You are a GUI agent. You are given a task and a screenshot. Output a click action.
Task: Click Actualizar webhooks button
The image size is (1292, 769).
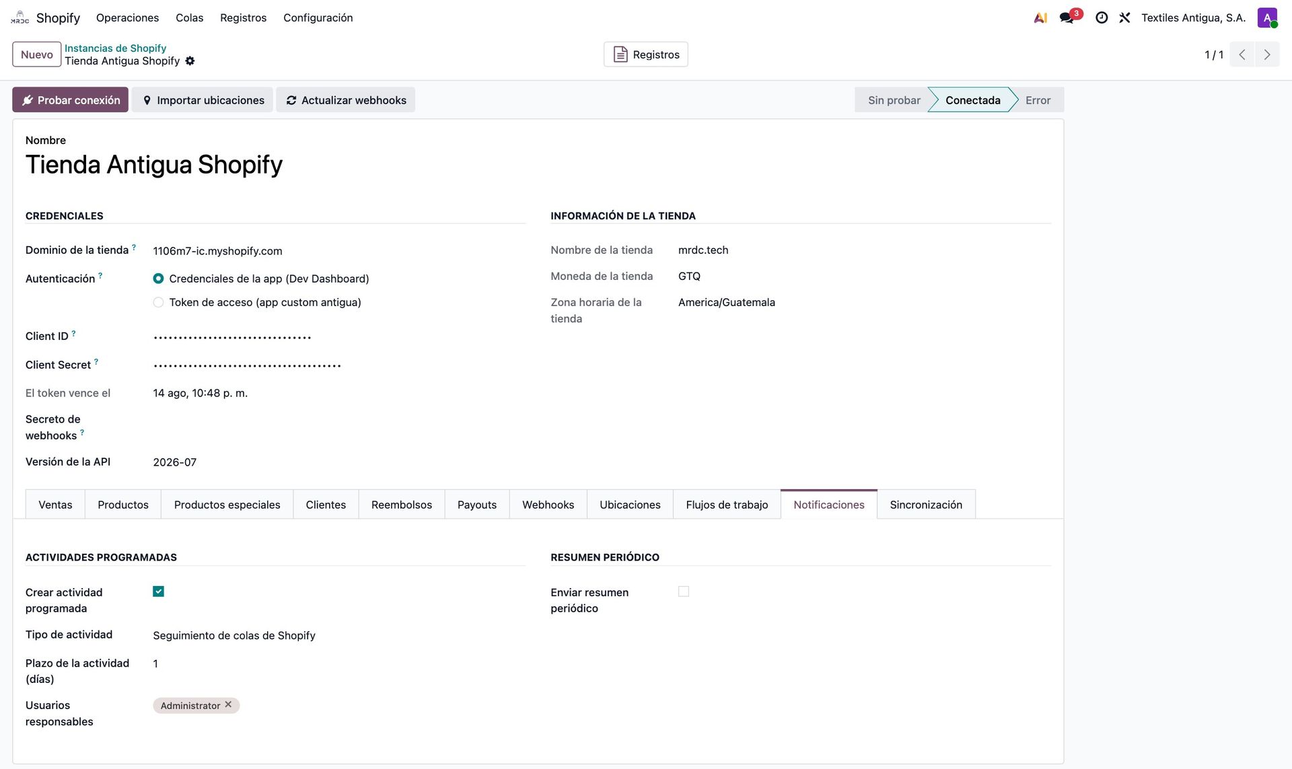click(346, 100)
